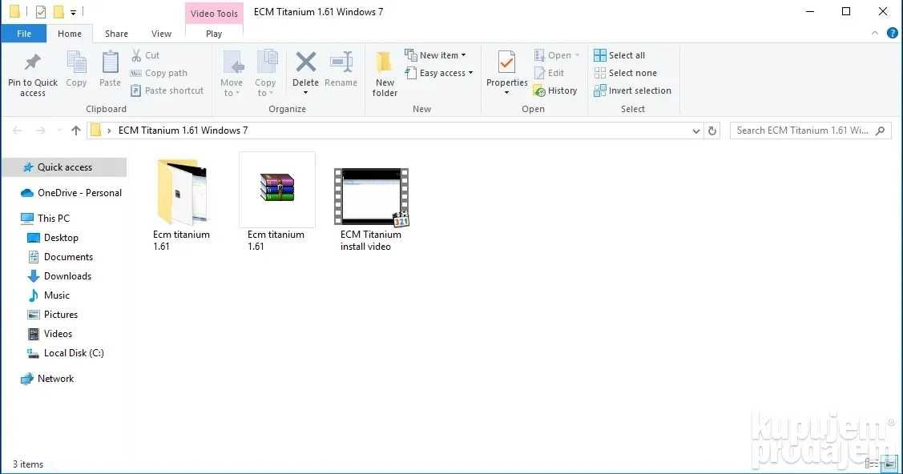The width and height of the screenshot is (903, 474).
Task: Open Pictures in navigation pane
Action: (x=52, y=315)
